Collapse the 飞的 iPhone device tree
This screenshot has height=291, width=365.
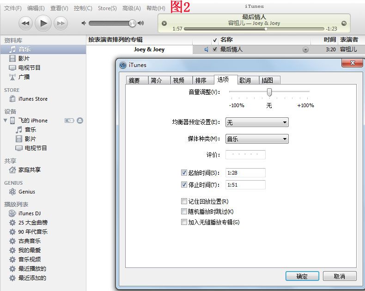tap(6, 121)
